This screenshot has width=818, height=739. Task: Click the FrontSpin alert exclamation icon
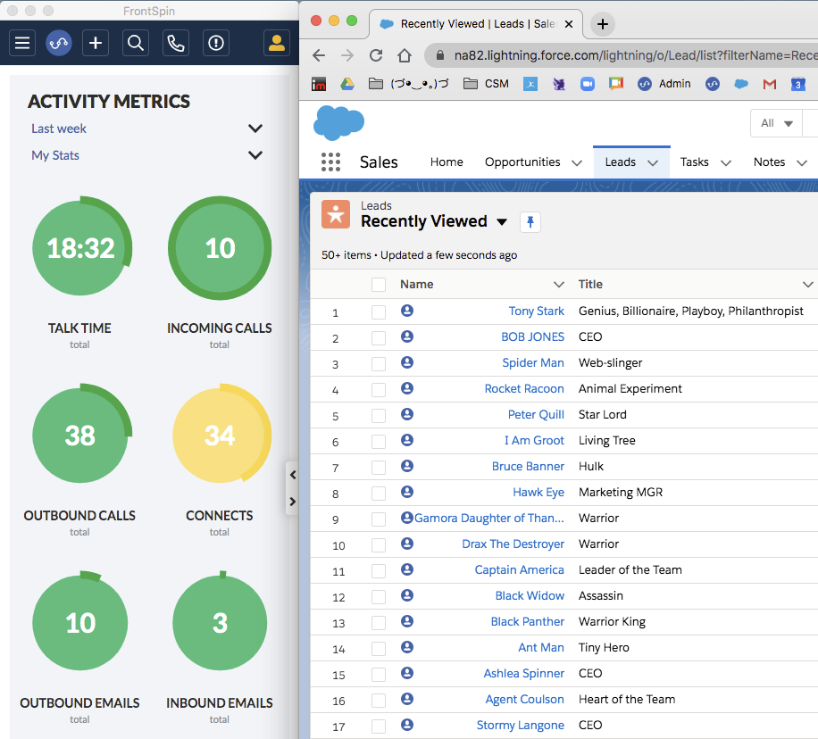click(216, 43)
